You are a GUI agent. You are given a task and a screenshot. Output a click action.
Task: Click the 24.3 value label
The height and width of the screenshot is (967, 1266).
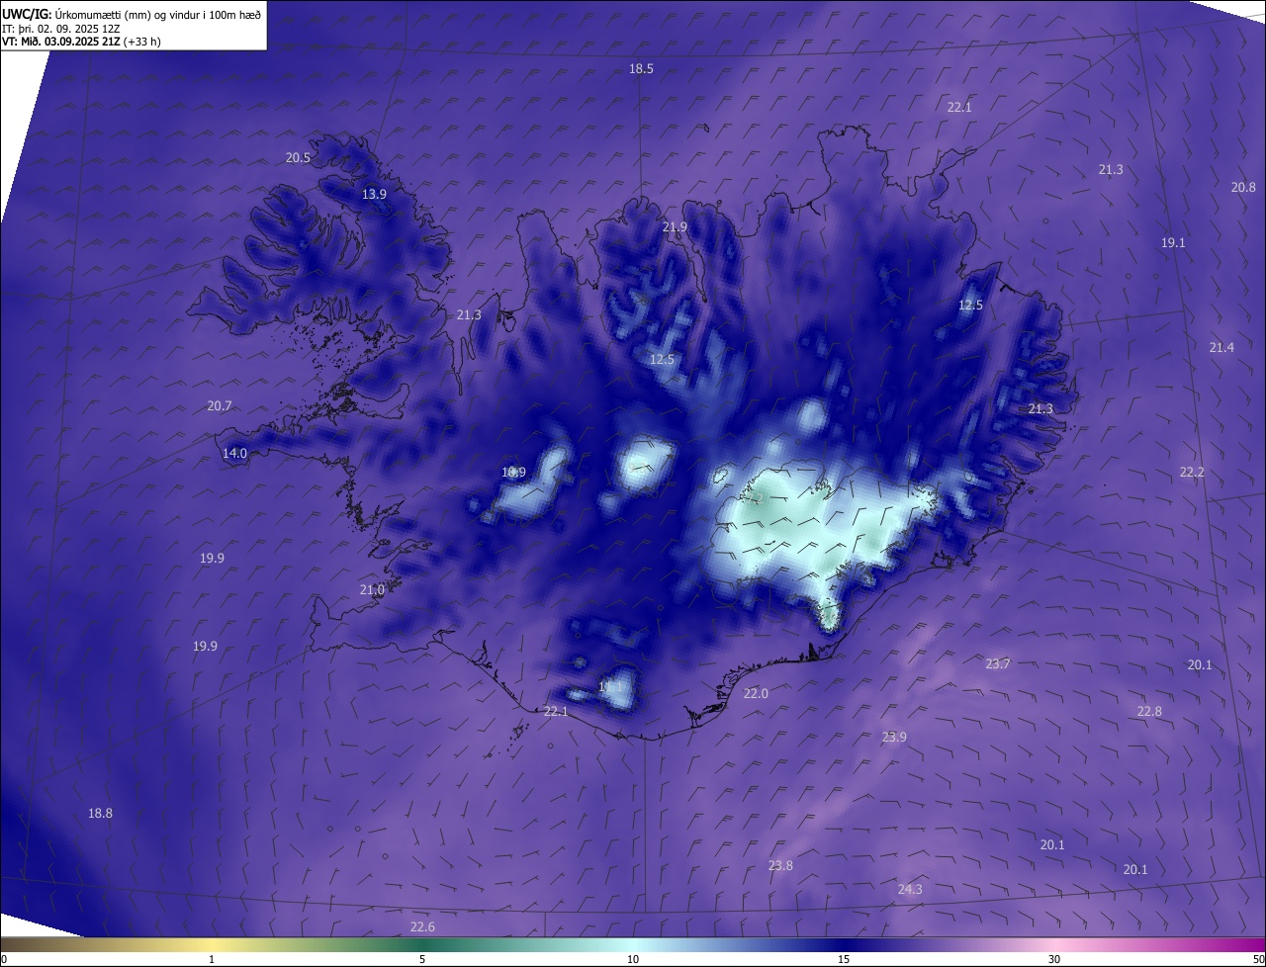910,889
